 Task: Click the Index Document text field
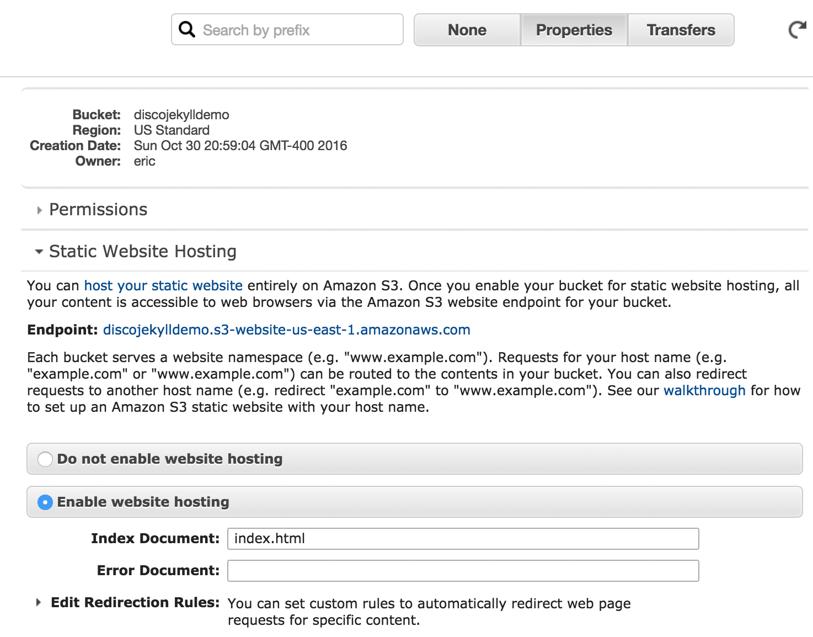click(x=463, y=539)
